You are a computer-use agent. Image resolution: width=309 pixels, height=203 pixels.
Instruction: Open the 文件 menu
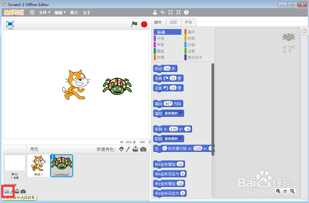pyautogui.click(x=45, y=12)
